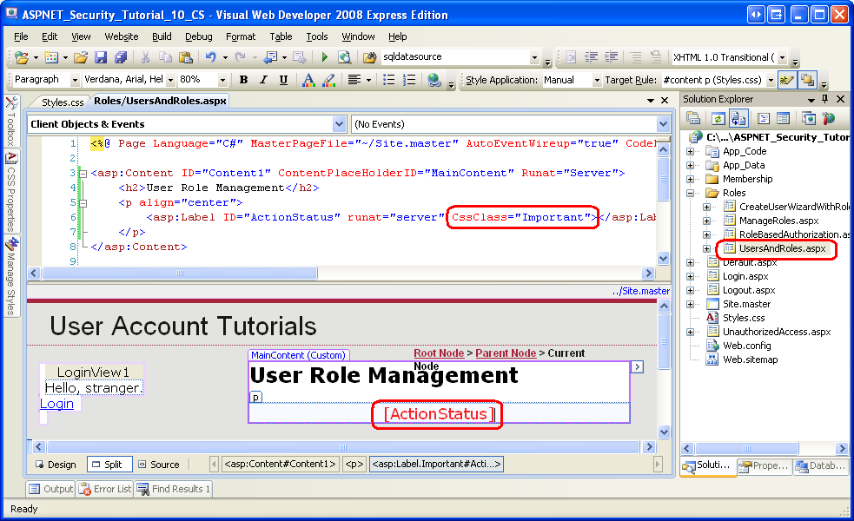Toggle the Reuse Existing Style ab button
The width and height of the screenshot is (854, 521).
(x=786, y=80)
